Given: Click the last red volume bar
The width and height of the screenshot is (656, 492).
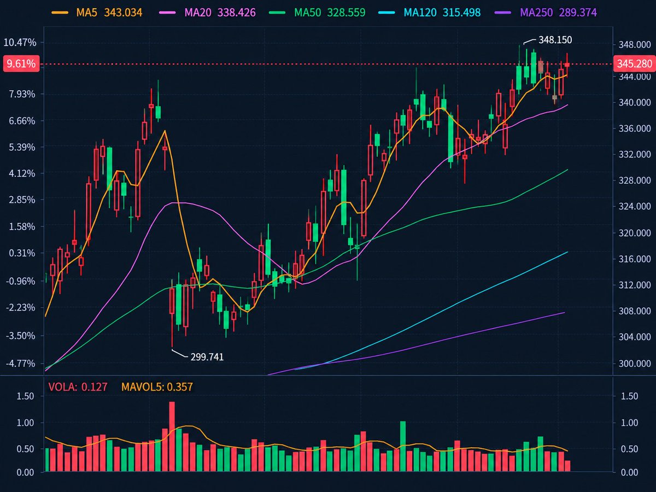Looking at the screenshot, I should coord(568,466).
